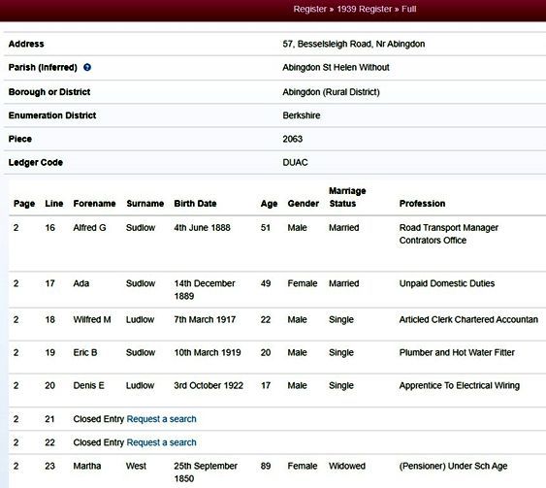The width and height of the screenshot is (546, 488).
Task: Click the Ledger Code label
Action: tap(36, 162)
